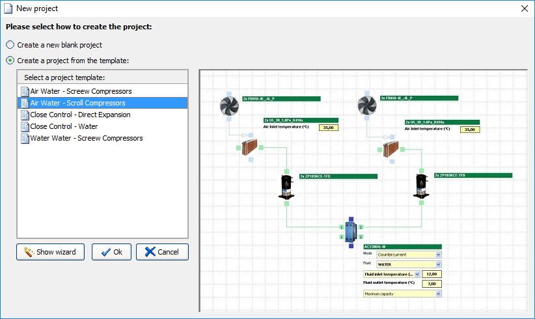
Task: Click the left scroll compressor icon
Action: coord(287,186)
